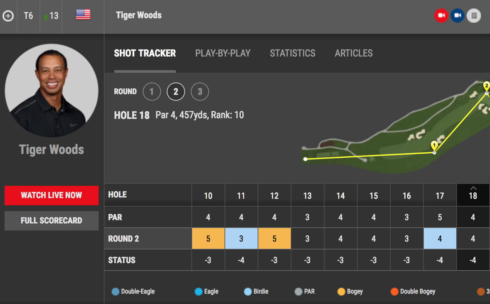The height and width of the screenshot is (304, 490).
Task: Click the Watch Live Now button
Action: [52, 195]
